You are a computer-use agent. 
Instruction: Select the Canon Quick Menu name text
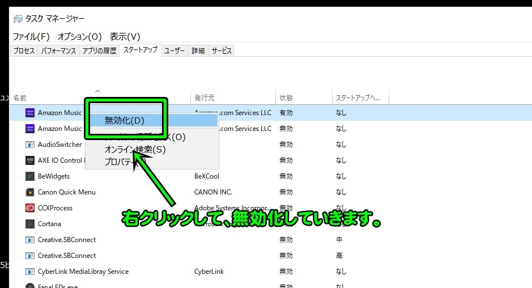[x=66, y=192]
